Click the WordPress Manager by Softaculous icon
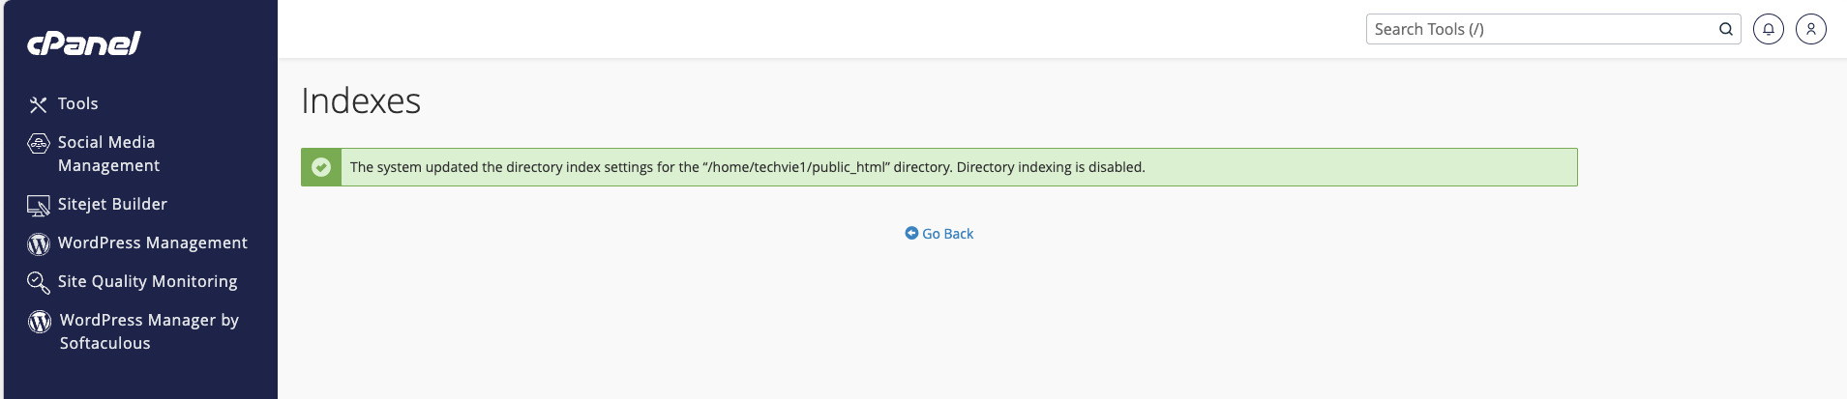Image resolution: width=1847 pixels, height=399 pixels. click(40, 322)
